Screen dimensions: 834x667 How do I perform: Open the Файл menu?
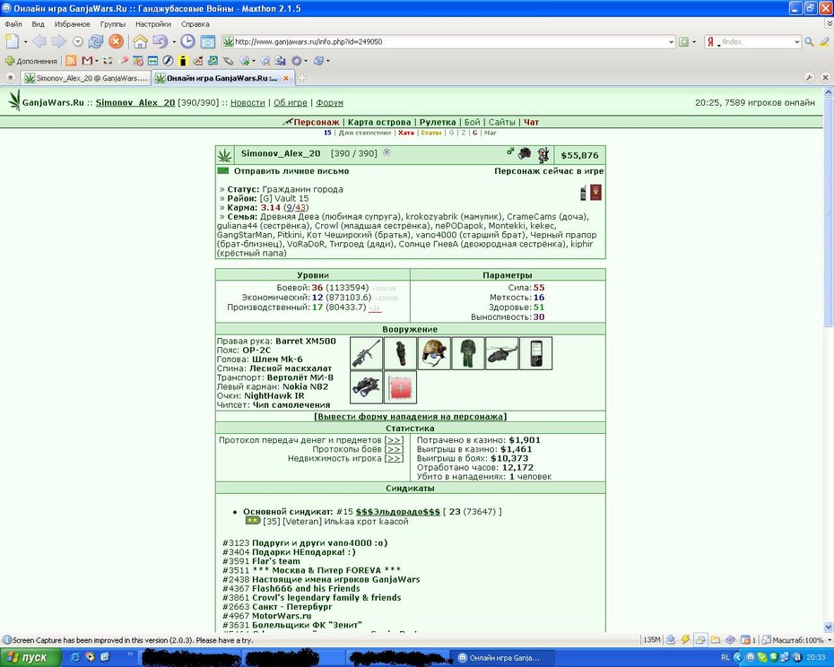pos(13,24)
